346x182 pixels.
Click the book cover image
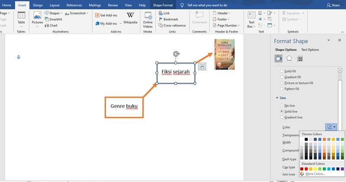click(x=224, y=54)
